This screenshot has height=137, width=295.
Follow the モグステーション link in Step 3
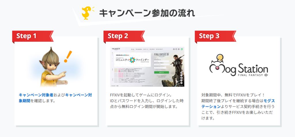point(238,104)
